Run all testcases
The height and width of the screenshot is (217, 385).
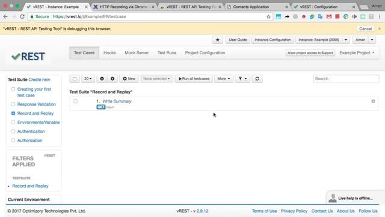194,79
